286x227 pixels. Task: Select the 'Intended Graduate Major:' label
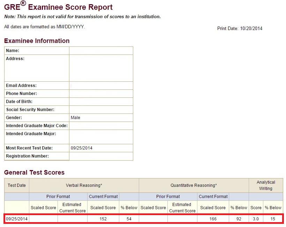(x=31, y=134)
